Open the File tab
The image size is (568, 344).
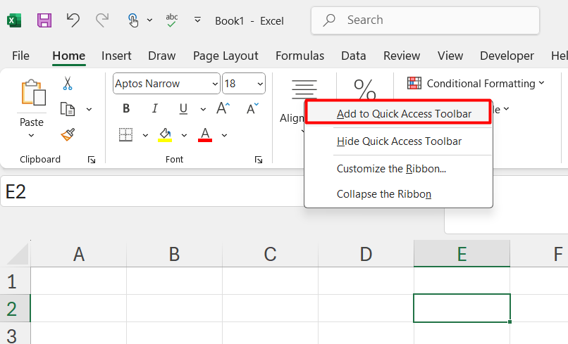pyautogui.click(x=20, y=56)
